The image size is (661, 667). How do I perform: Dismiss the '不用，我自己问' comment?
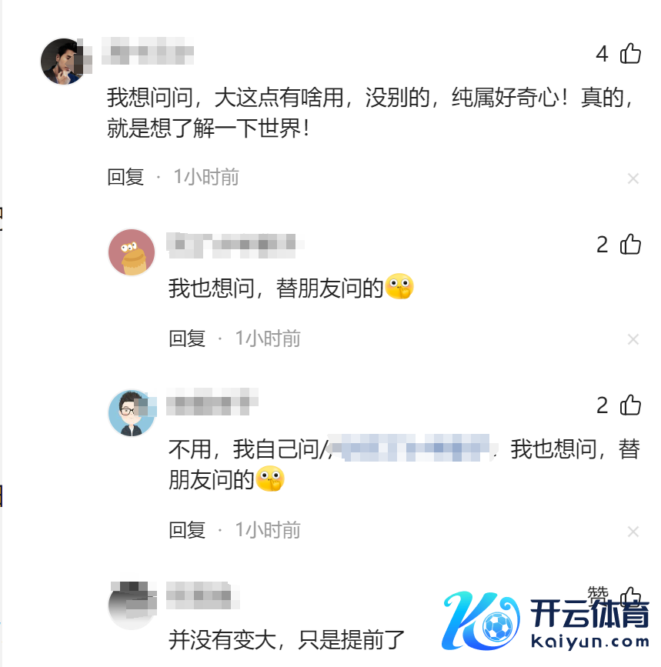[x=633, y=532]
